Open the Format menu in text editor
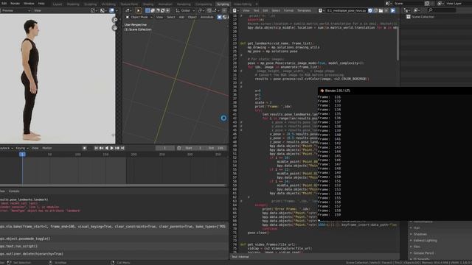This screenshot has width=472, height=265. [x=288, y=10]
